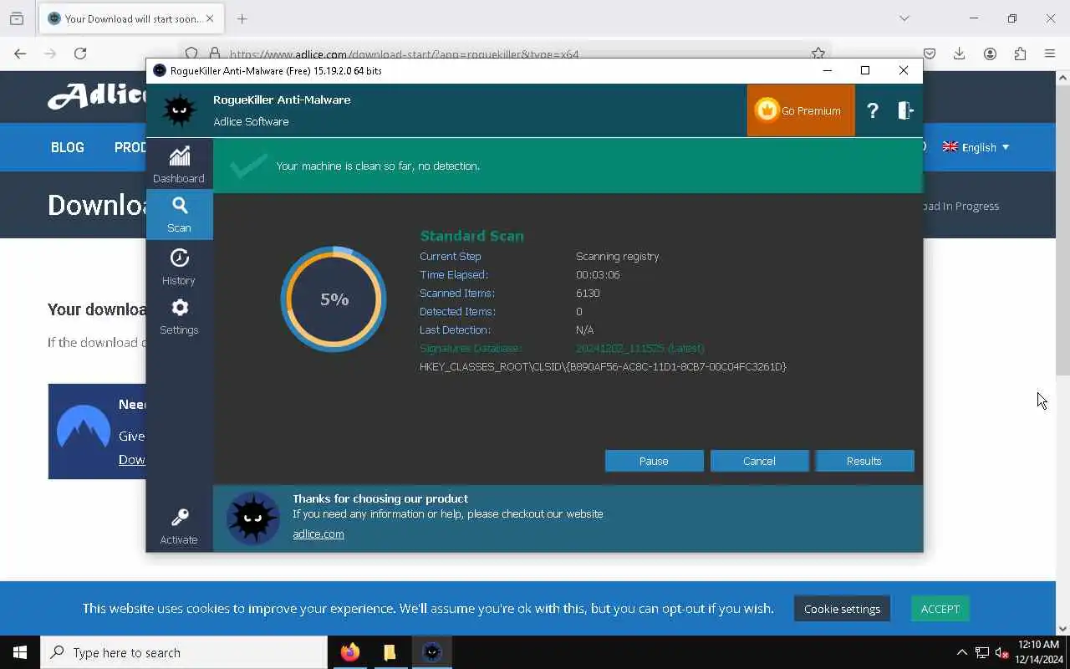Open the Save to Pocket icon
This screenshot has height=669, width=1070.
click(930, 54)
